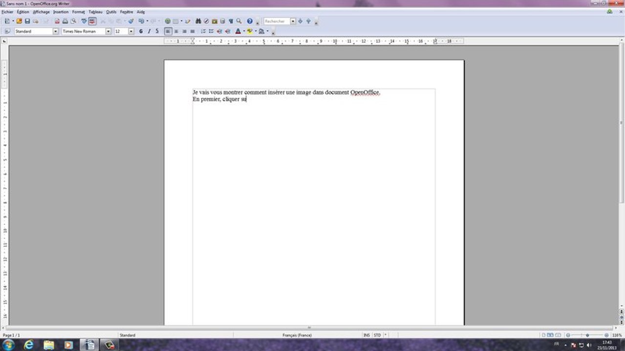Expand the Rechercher search dropdown arrow
Screen dimensions: 625x351
click(x=293, y=21)
